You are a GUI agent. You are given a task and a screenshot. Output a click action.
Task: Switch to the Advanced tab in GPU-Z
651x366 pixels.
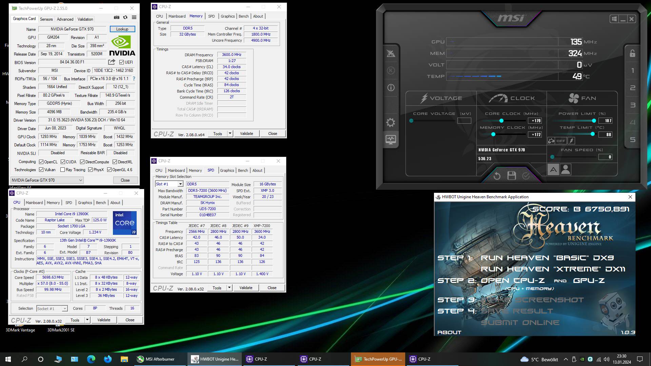pyautogui.click(x=65, y=19)
